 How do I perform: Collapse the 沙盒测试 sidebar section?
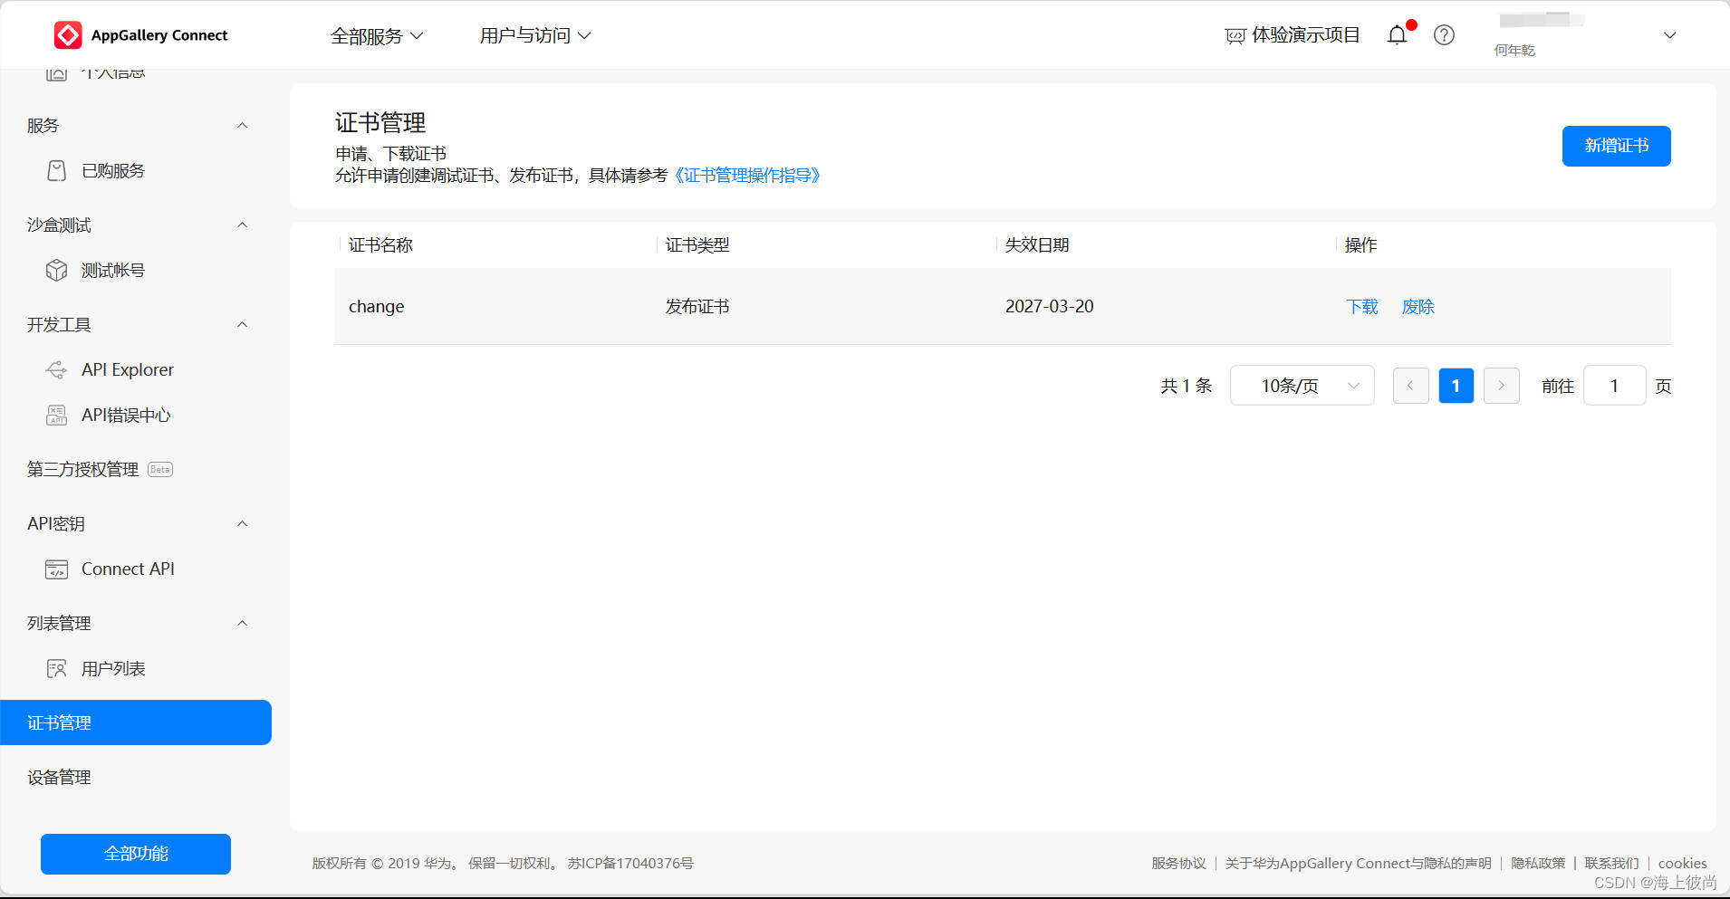click(x=242, y=225)
